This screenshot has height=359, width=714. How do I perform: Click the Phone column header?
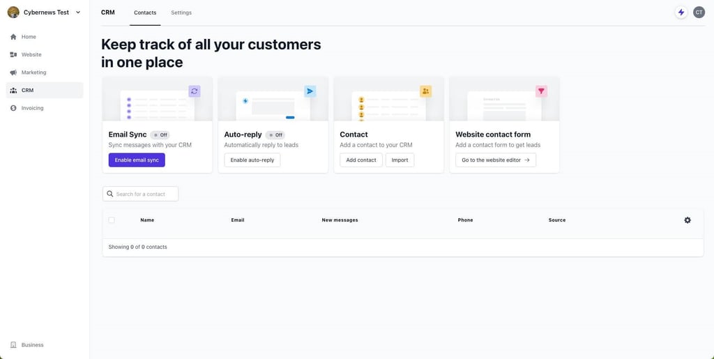click(x=465, y=220)
